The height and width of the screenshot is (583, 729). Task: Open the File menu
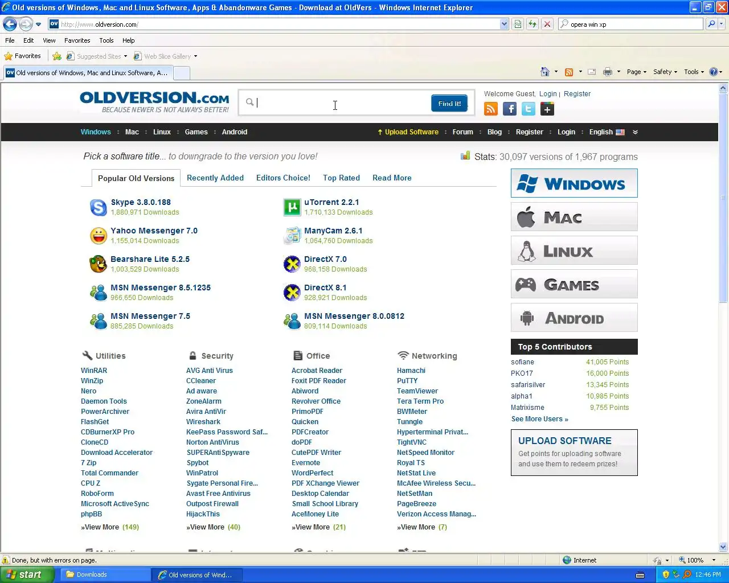coord(10,40)
